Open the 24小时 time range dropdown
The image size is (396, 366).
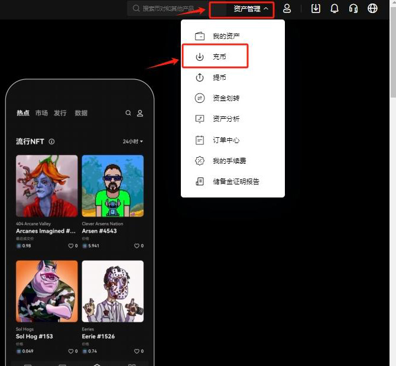pyautogui.click(x=132, y=142)
